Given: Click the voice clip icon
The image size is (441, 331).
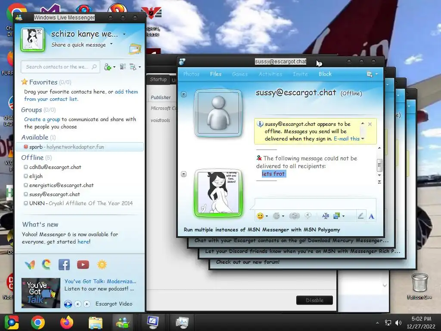Looking at the screenshot, I should (308, 215).
